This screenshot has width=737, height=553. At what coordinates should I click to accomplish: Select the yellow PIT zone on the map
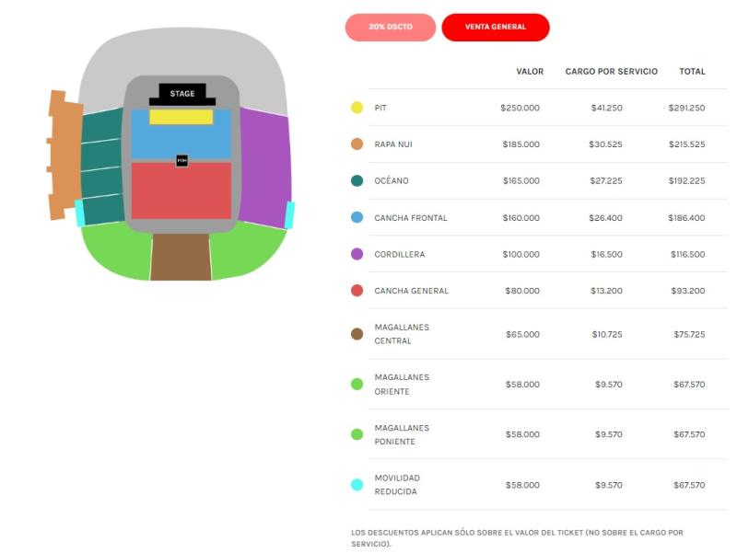(x=181, y=117)
